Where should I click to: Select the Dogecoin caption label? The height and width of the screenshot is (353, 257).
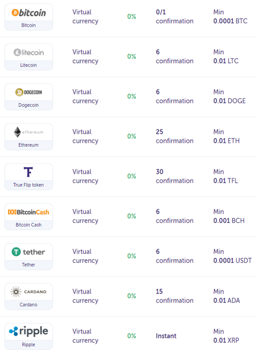(x=29, y=105)
